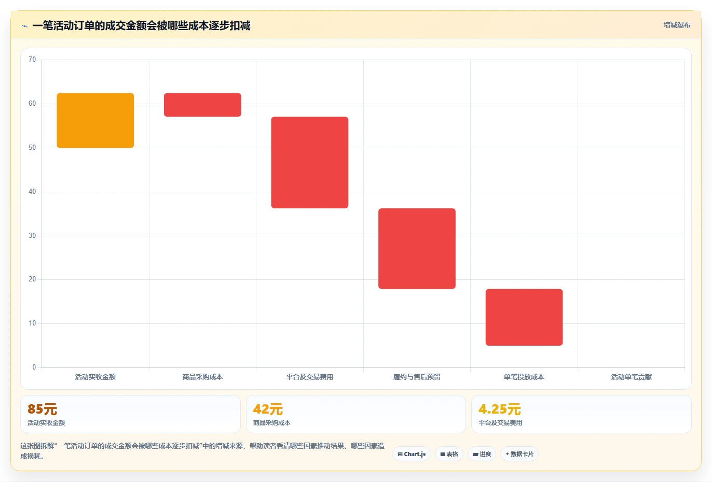Viewport: 712px width, 482px height.
Task: Click the y-axis value 20
Action: [x=32, y=279]
